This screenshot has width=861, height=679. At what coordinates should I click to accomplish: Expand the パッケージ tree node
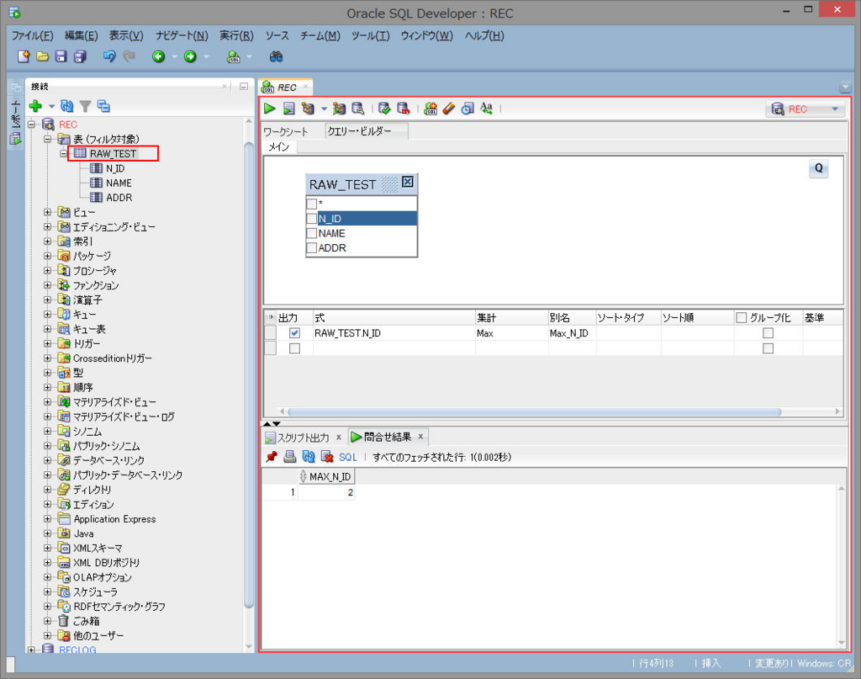point(48,256)
